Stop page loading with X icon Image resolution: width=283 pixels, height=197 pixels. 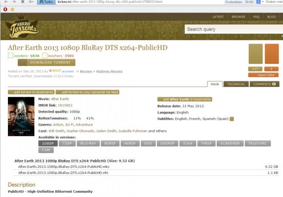[x=23, y=2]
